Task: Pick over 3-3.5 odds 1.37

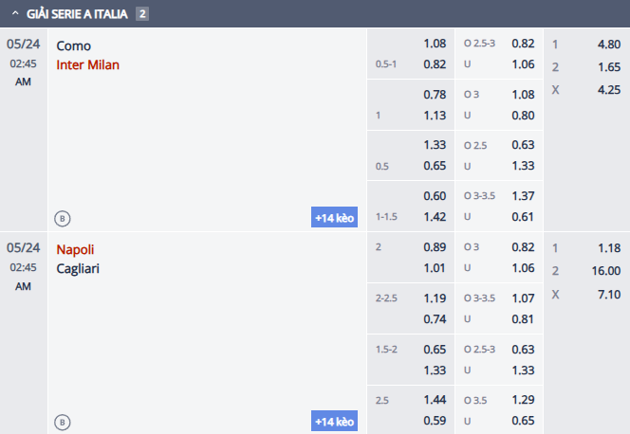Action: (523, 196)
